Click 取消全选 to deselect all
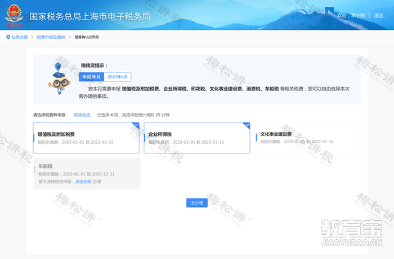The width and height of the screenshot is (394, 259). tap(82, 115)
